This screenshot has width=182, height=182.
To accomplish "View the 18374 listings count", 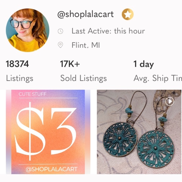I will pos(17,64).
